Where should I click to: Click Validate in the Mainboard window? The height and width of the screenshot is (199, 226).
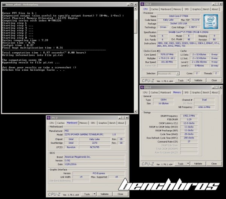click(104, 194)
